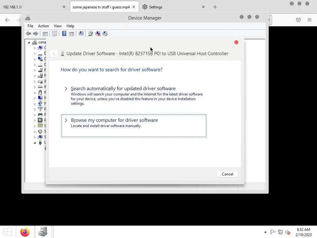Choose Browse my computer for driver software
The height and width of the screenshot is (238, 317).
134,126
